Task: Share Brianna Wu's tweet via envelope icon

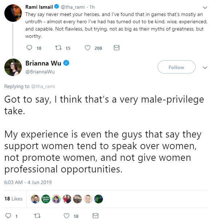Action: pyautogui.click(x=95, y=216)
